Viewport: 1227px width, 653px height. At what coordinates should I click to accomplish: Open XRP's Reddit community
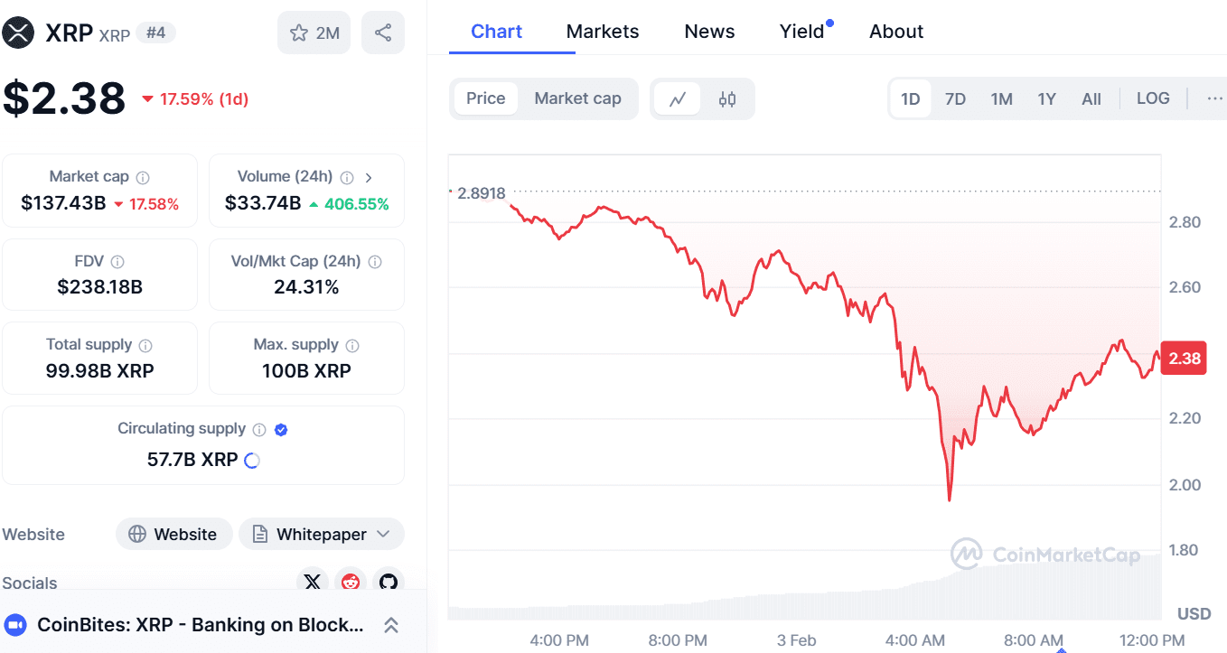[350, 583]
